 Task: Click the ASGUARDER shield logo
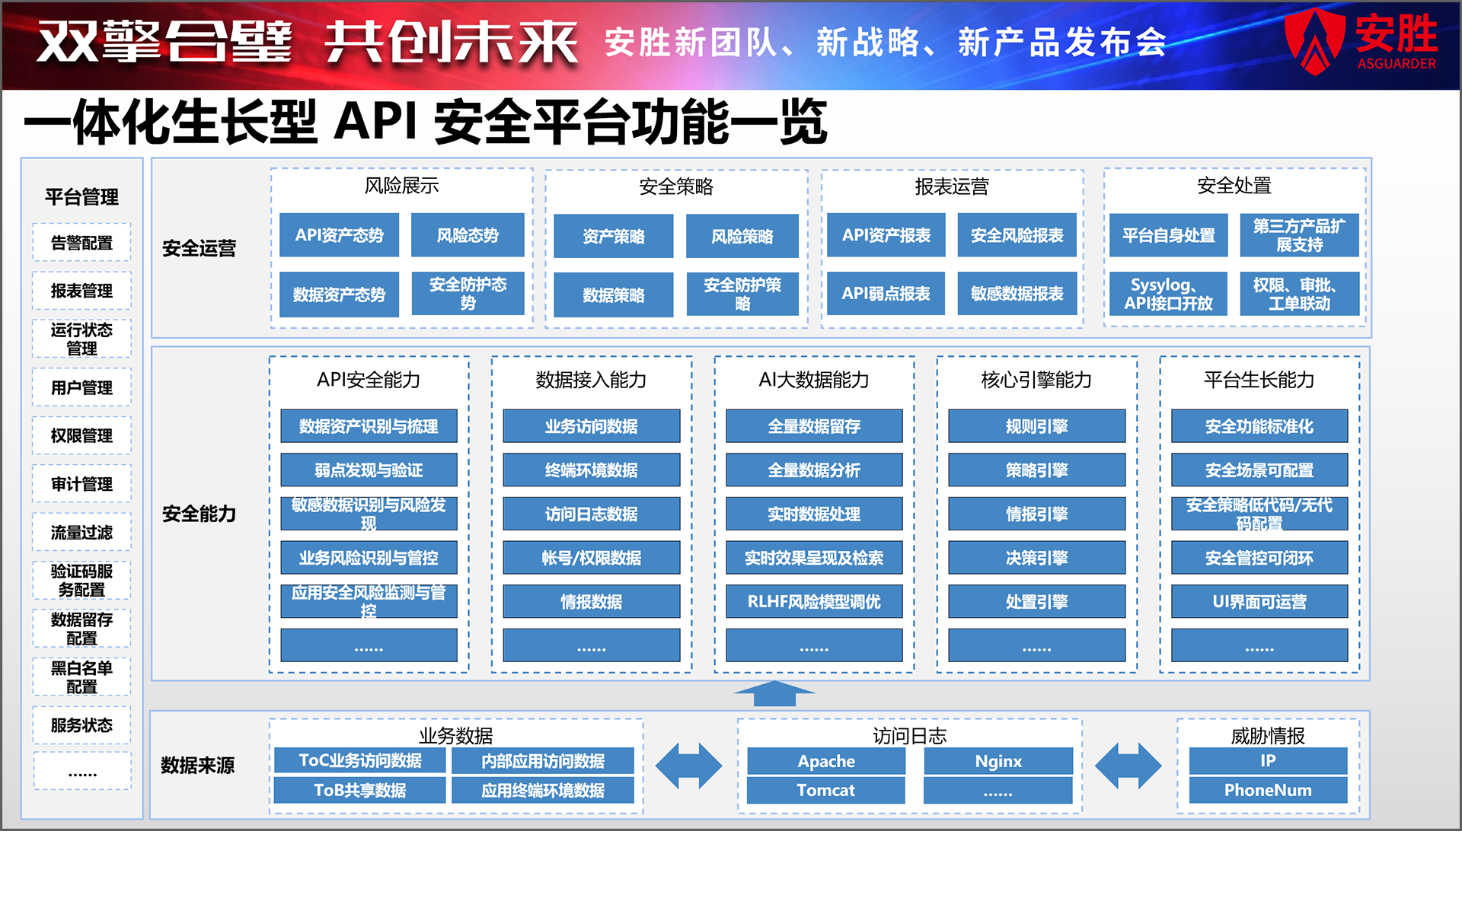pos(1315,42)
